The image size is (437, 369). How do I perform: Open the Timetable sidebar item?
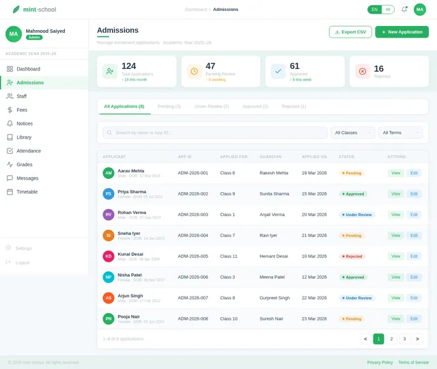(x=27, y=192)
